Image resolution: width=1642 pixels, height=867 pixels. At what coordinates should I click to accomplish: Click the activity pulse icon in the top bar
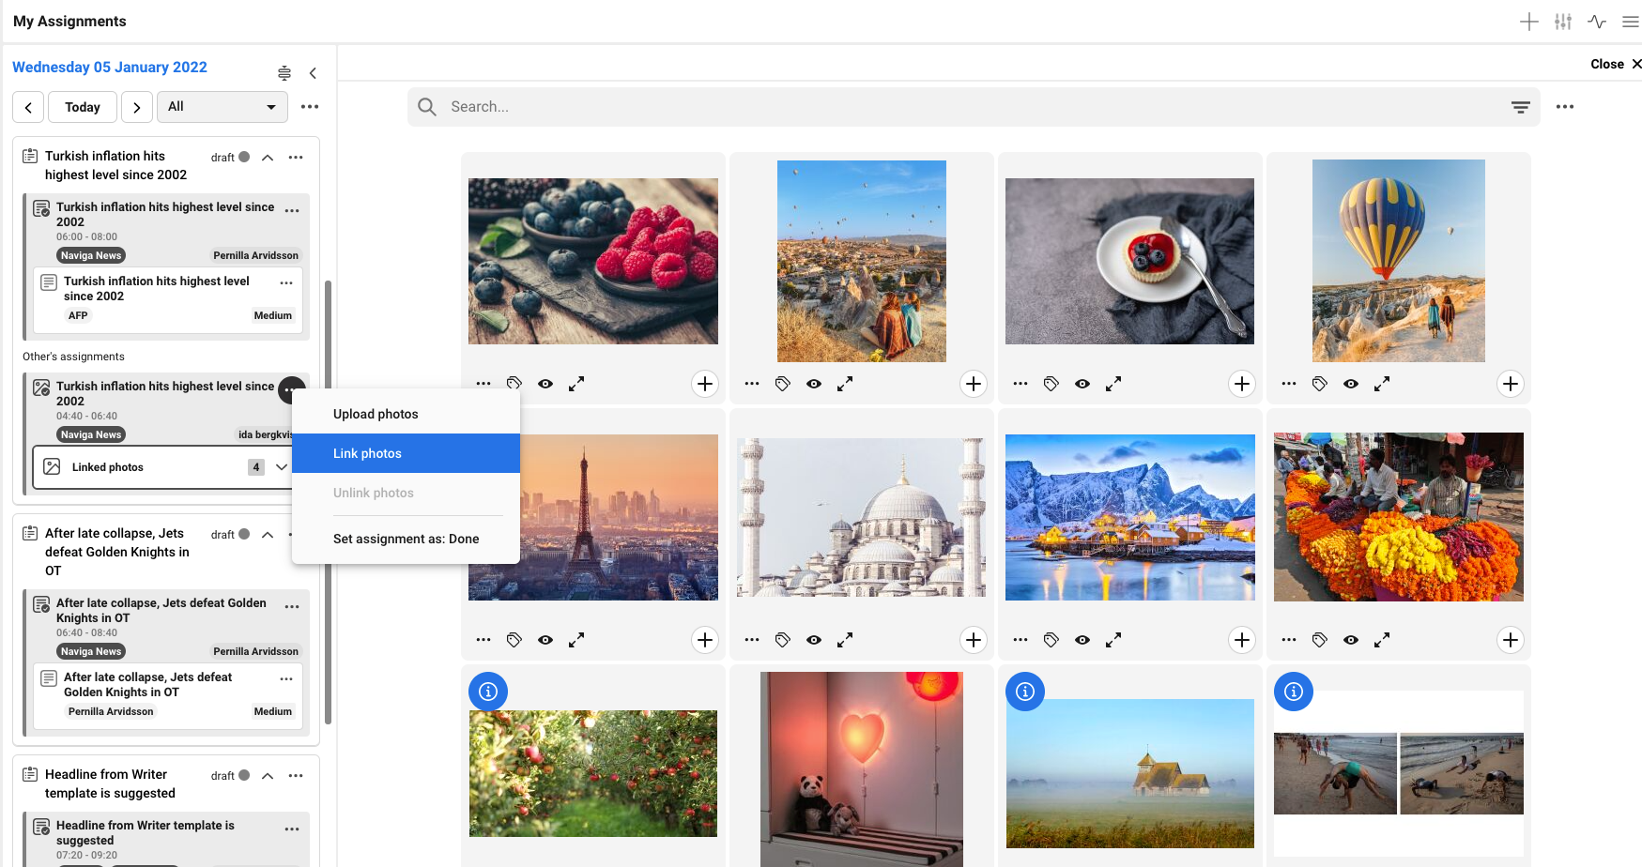pyautogui.click(x=1596, y=22)
